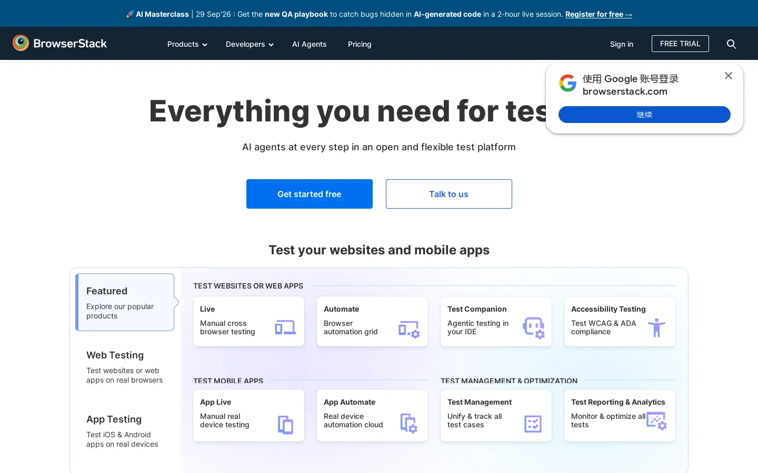Click the App Live mobile devices icon
Image resolution: width=758 pixels, height=473 pixels.
285,425
